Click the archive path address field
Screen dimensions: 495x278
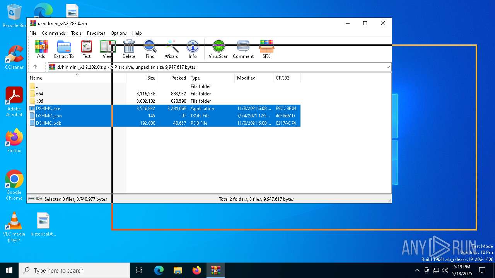point(219,67)
